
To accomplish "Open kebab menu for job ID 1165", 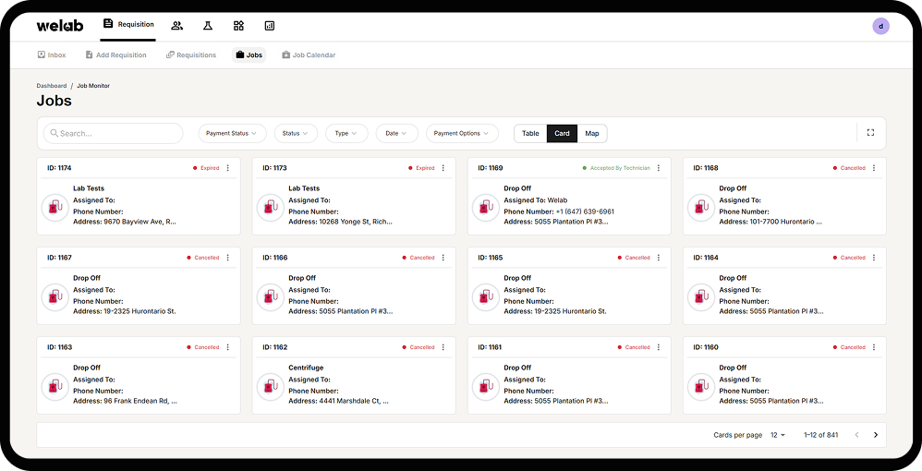I will tap(659, 258).
